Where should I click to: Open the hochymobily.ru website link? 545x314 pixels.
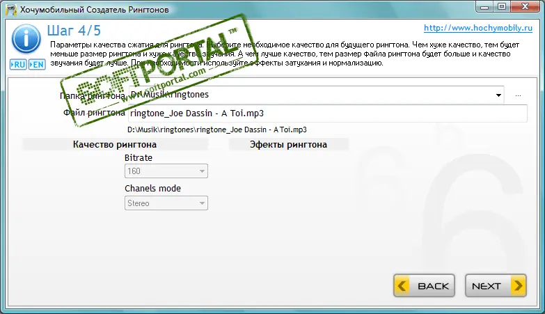(x=478, y=28)
